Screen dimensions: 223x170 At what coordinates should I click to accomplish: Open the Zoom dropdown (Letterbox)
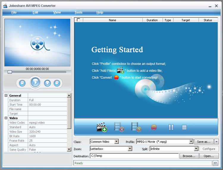[130, 149]
